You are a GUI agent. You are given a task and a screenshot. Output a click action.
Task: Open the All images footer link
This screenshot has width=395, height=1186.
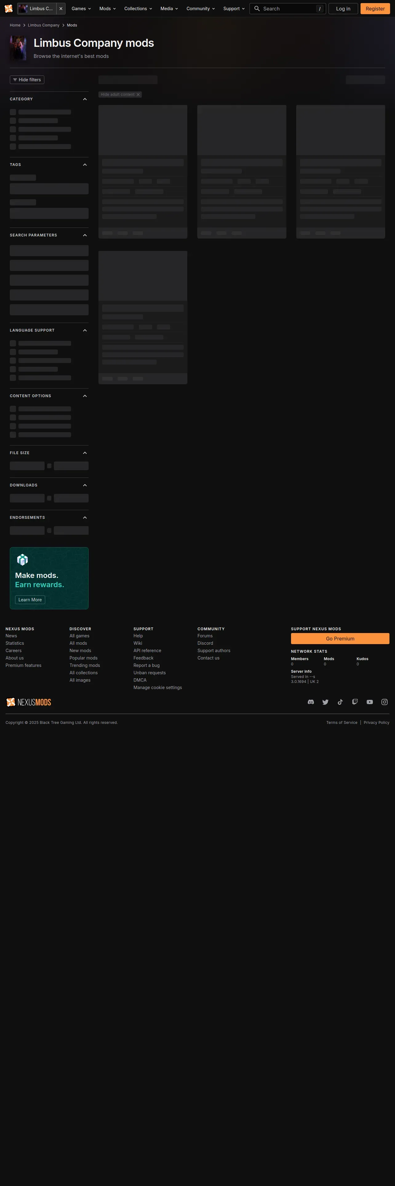[x=80, y=680]
